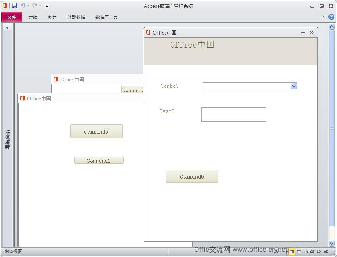Open the 数据库工具 ribbon tab
Image resolution: width=337 pixels, height=257 pixels.
click(x=106, y=17)
